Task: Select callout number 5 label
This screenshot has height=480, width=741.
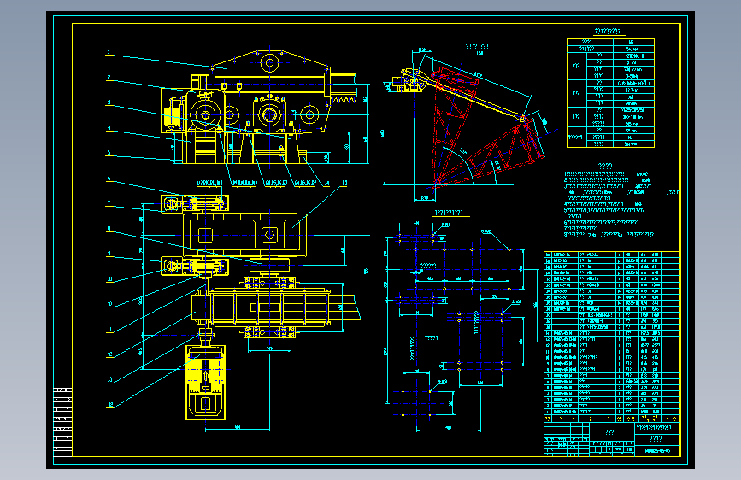Action: (109, 153)
